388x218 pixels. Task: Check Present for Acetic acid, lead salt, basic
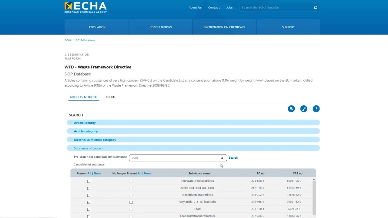click(89, 188)
